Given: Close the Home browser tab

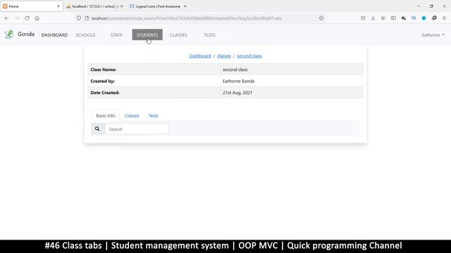Looking at the screenshot, I should pyautogui.click(x=58, y=6).
